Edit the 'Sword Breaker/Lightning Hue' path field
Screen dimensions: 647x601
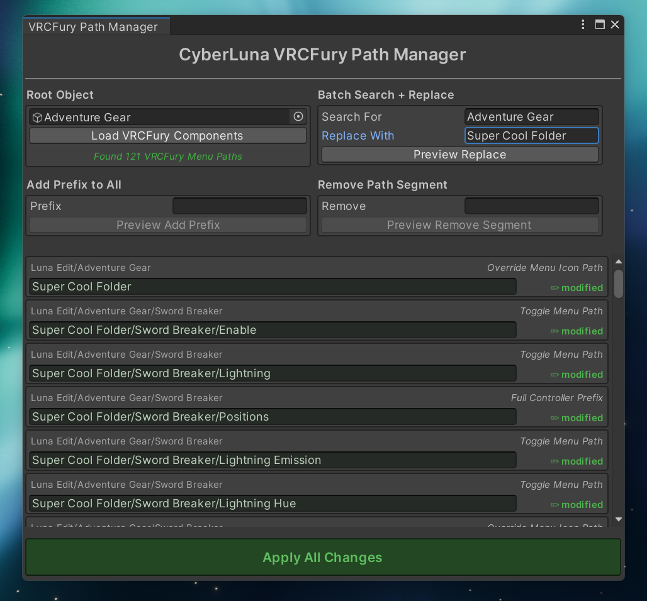click(273, 504)
